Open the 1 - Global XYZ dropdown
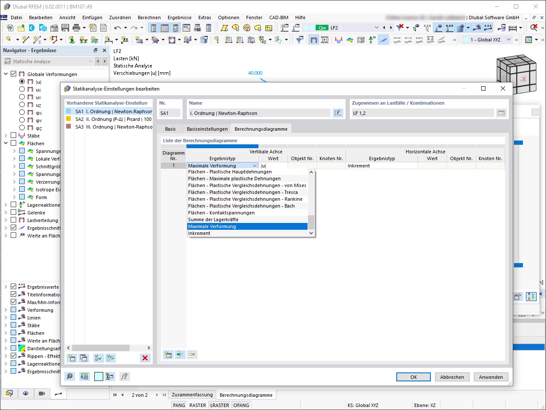Viewport: 546px width, 410px height. 509,40
